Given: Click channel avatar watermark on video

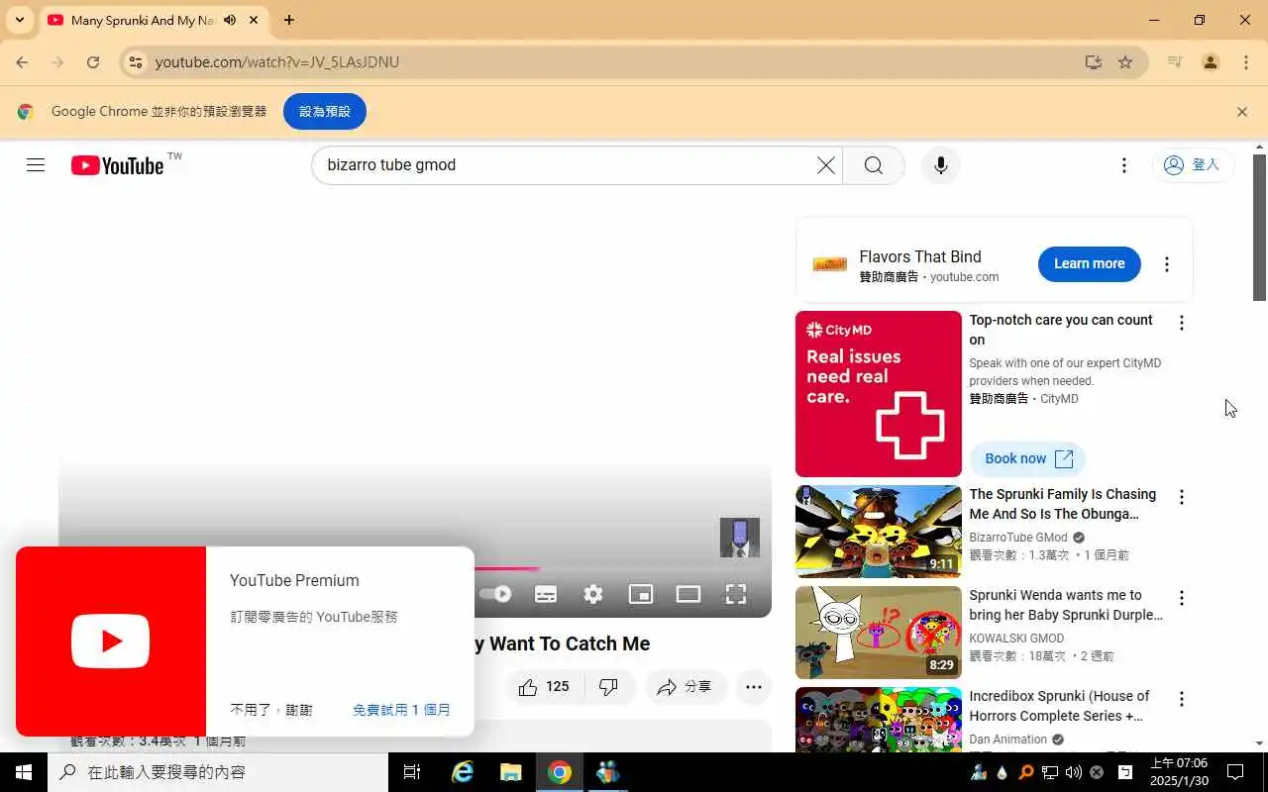Looking at the screenshot, I should coord(740,538).
